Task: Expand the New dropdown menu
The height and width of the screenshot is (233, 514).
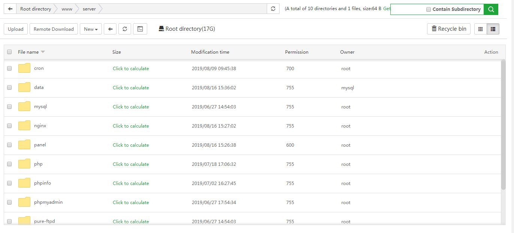Action: (91, 29)
